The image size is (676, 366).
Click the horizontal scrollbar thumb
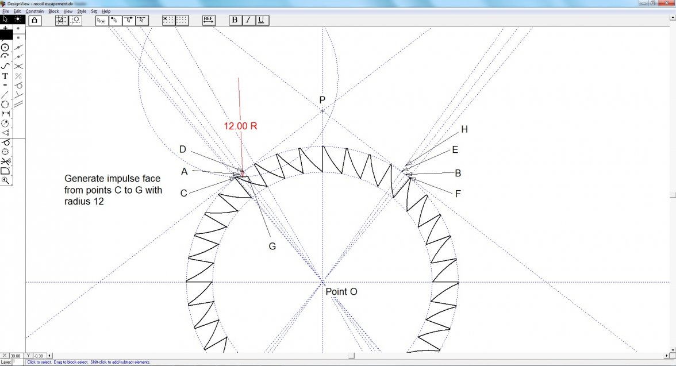(351, 356)
